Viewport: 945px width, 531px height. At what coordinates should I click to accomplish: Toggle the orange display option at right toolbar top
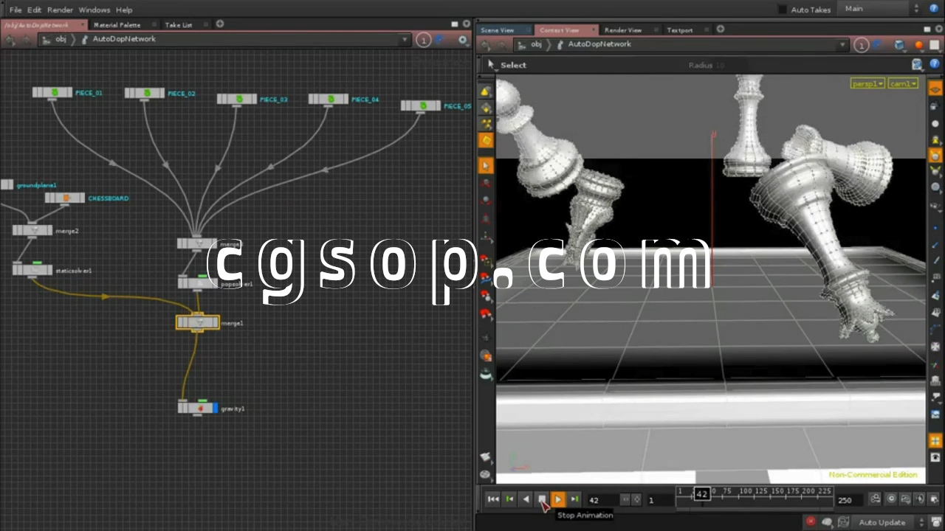[x=935, y=89]
